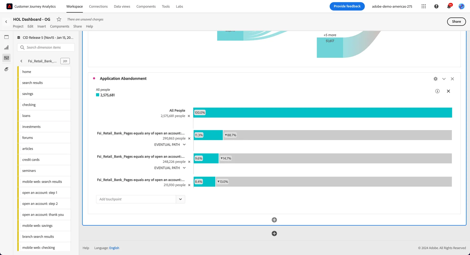Image resolution: width=470 pixels, height=255 pixels.
Task: Click the Help link in the footer
Action: tap(86, 248)
